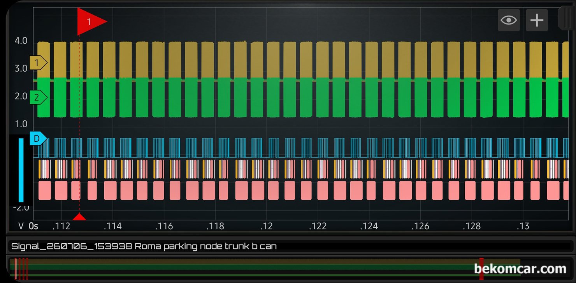This screenshot has width=576, height=283.
Task: Click the vertical blue voltage scale bar
Action: pyautogui.click(x=21, y=170)
